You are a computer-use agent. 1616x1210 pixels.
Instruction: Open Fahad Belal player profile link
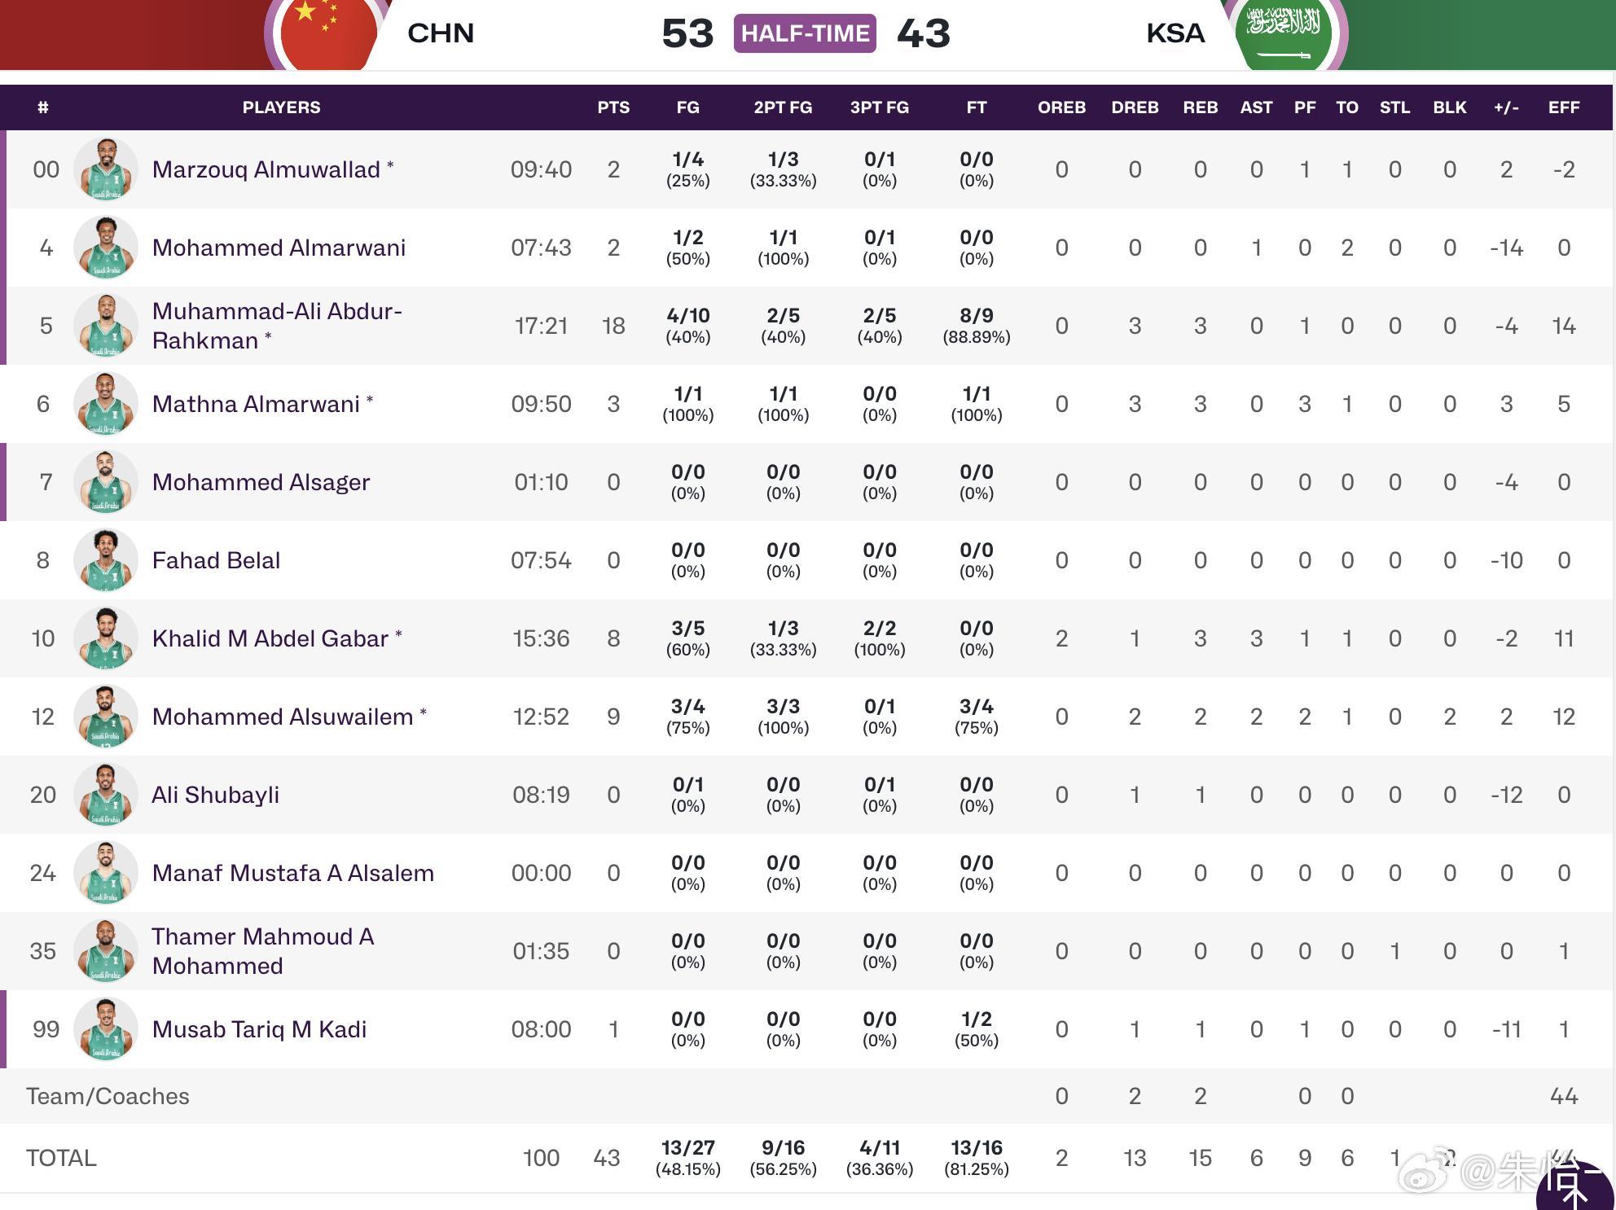coord(216,560)
